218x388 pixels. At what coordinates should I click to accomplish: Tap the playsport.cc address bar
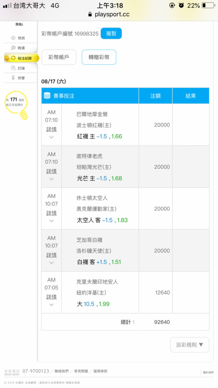109,14
